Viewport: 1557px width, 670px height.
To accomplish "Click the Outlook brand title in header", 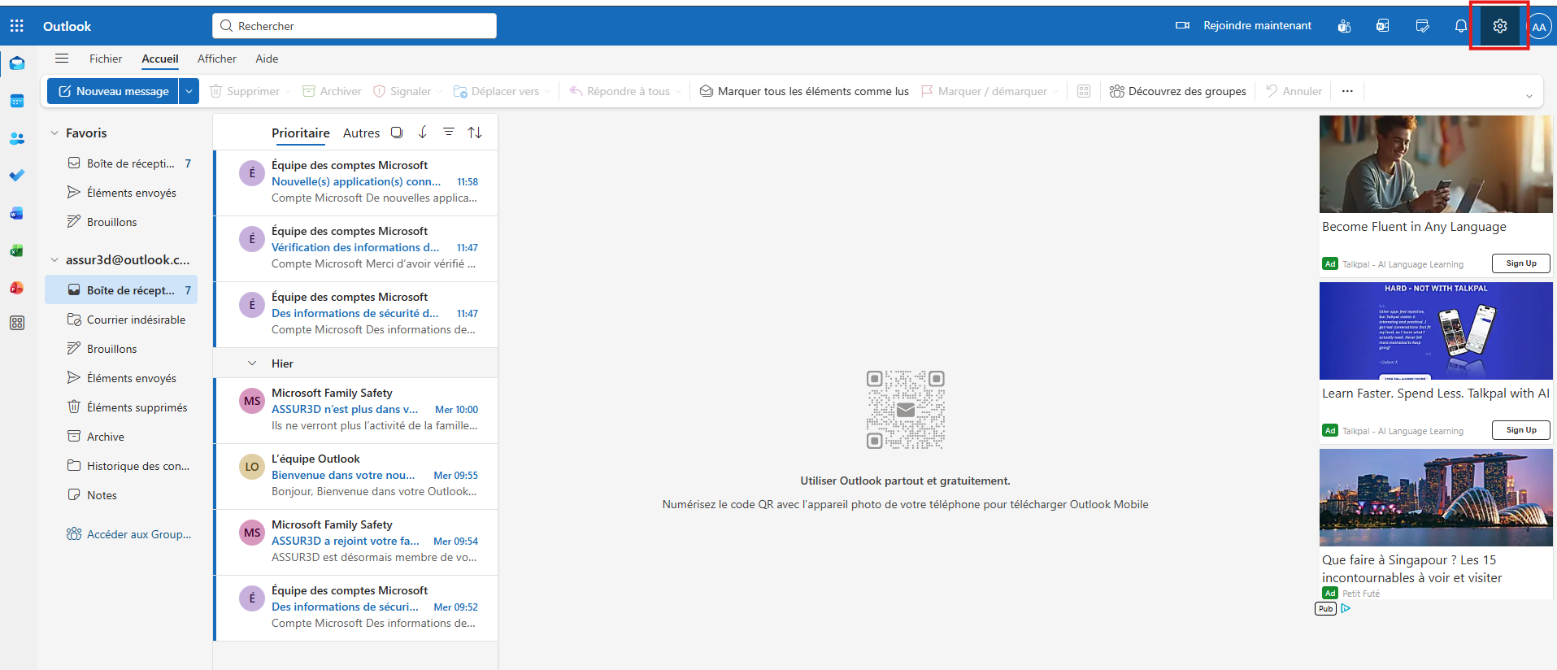I will coord(67,26).
